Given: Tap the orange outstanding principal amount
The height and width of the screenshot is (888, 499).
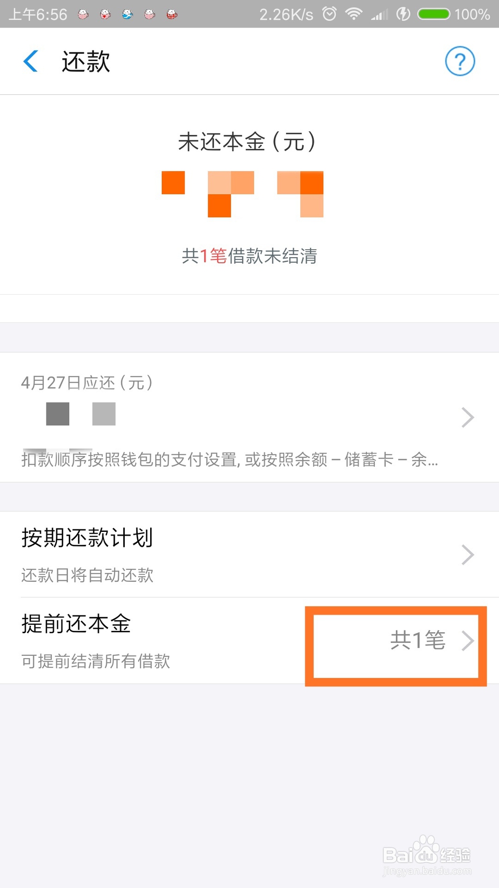Looking at the screenshot, I should [243, 194].
